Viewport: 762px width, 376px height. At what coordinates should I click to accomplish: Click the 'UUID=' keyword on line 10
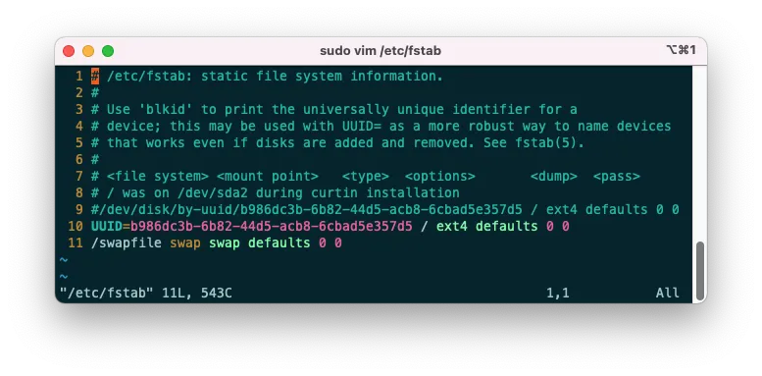110,226
